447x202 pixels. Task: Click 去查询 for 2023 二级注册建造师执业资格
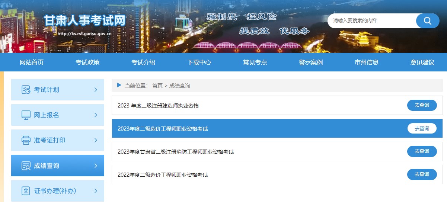(x=422, y=105)
